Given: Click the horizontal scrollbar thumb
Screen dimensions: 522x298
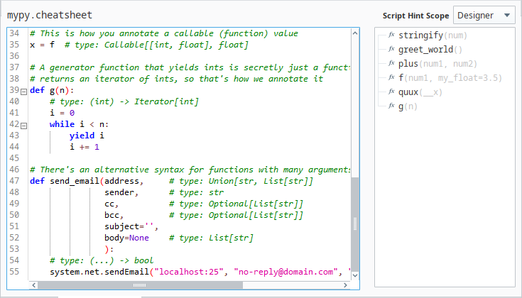Looking at the screenshot, I should pyautogui.click(x=140, y=285).
